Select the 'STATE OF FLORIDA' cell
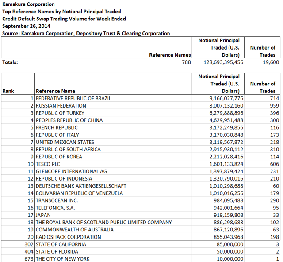 tap(113, 251)
